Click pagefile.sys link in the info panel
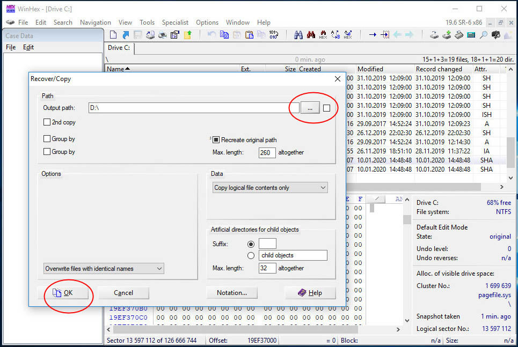This screenshot has width=518, height=347. coord(494,295)
